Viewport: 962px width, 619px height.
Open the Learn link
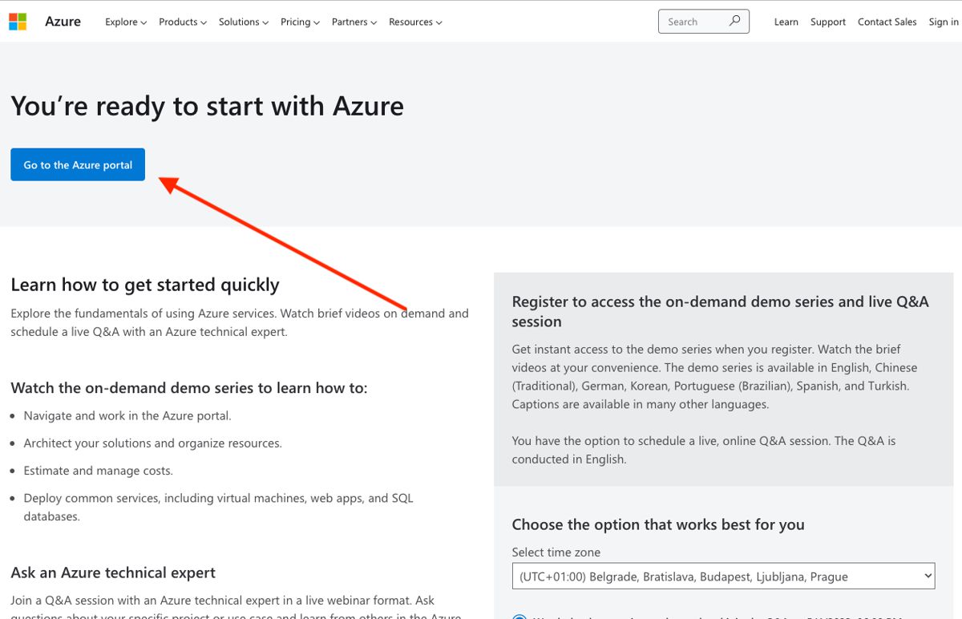(786, 22)
